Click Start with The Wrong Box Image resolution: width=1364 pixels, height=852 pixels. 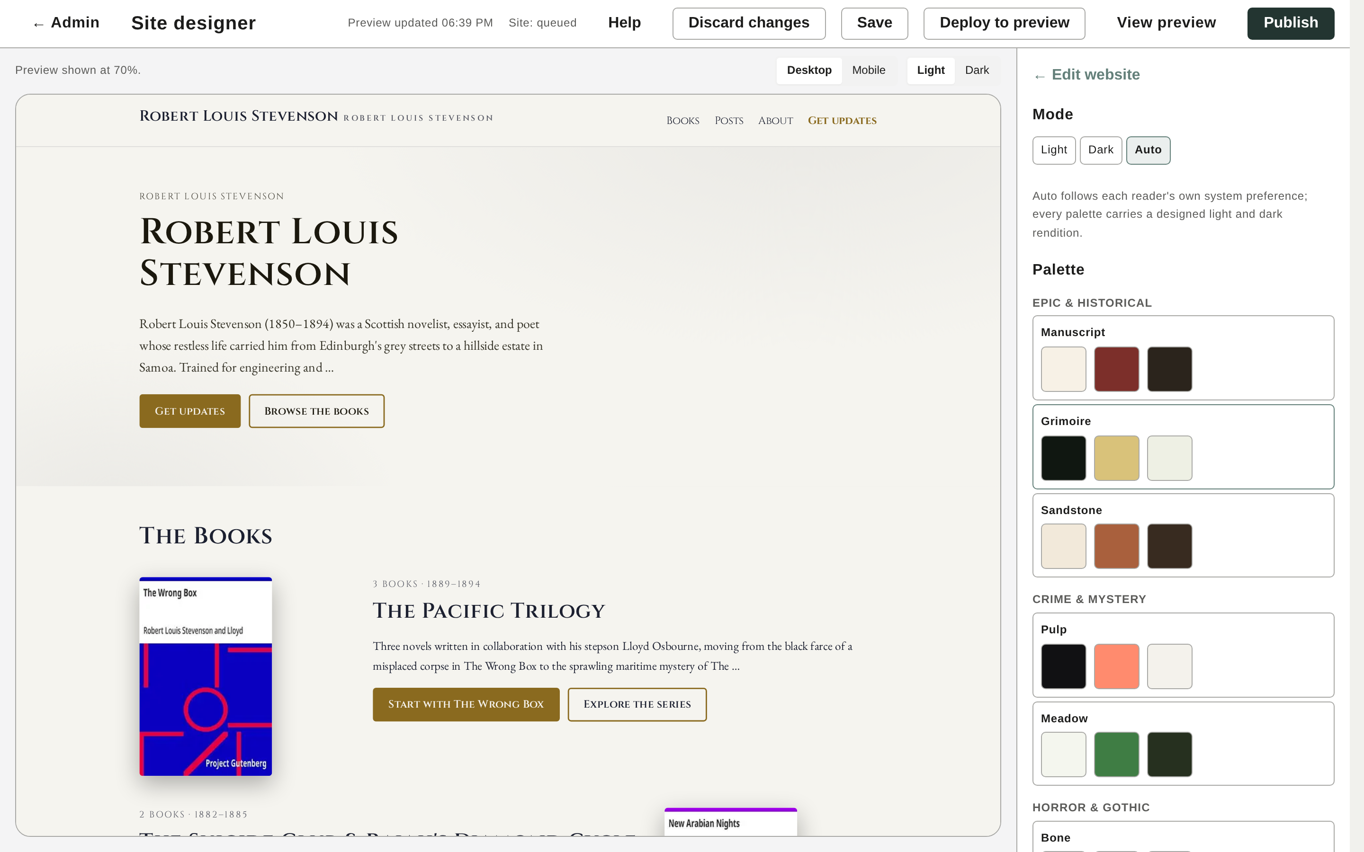pyautogui.click(x=466, y=704)
